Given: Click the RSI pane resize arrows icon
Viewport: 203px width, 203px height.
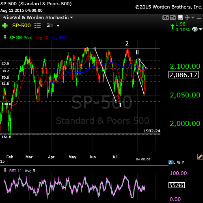Looking at the screenshot, I should pyautogui.click(x=5, y=170).
